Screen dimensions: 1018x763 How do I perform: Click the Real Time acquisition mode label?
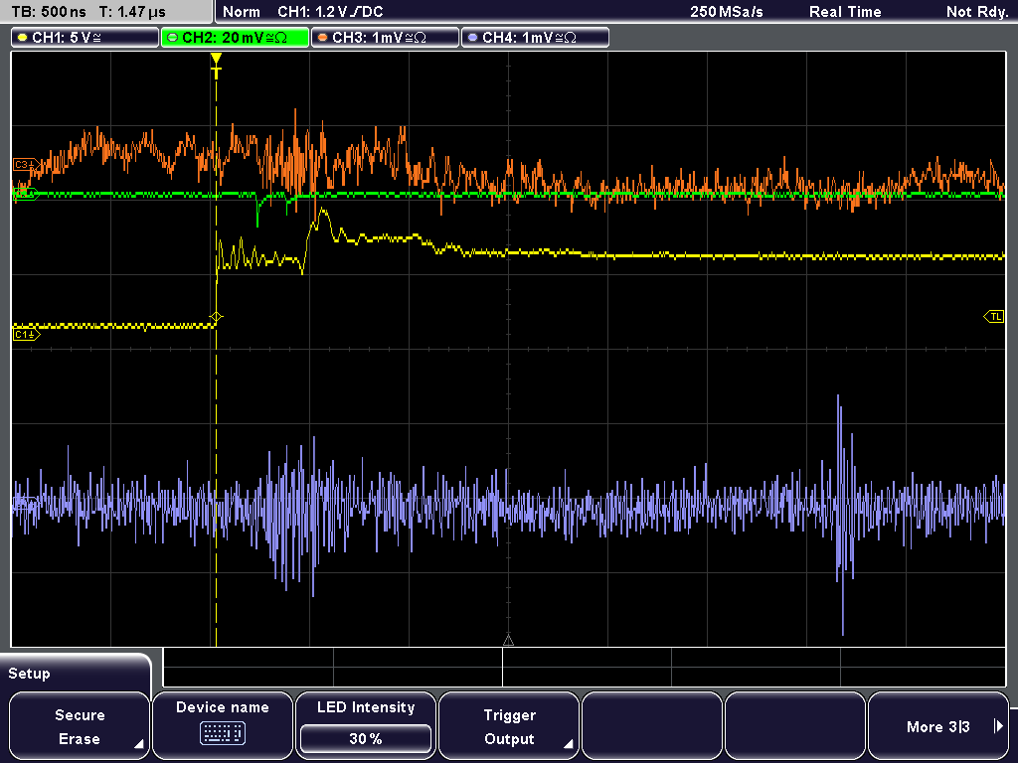[845, 12]
